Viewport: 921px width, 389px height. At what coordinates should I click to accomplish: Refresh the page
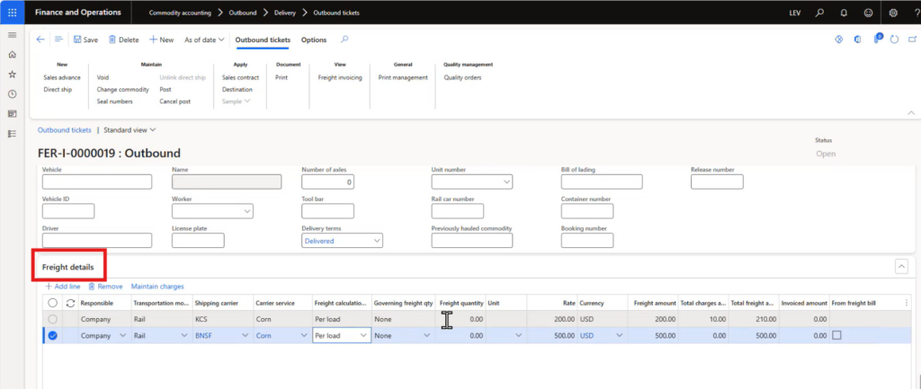point(895,40)
